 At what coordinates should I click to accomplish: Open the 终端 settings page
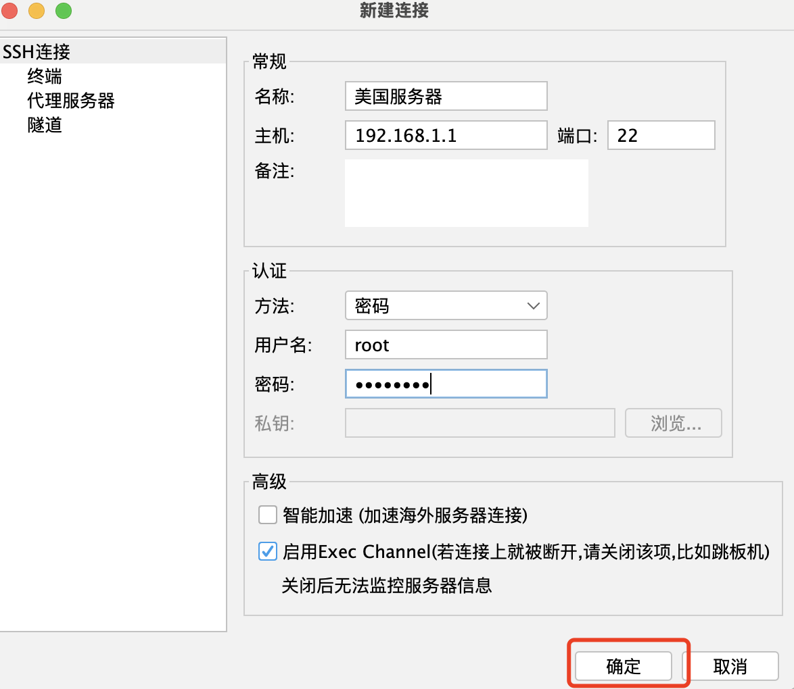(x=45, y=76)
